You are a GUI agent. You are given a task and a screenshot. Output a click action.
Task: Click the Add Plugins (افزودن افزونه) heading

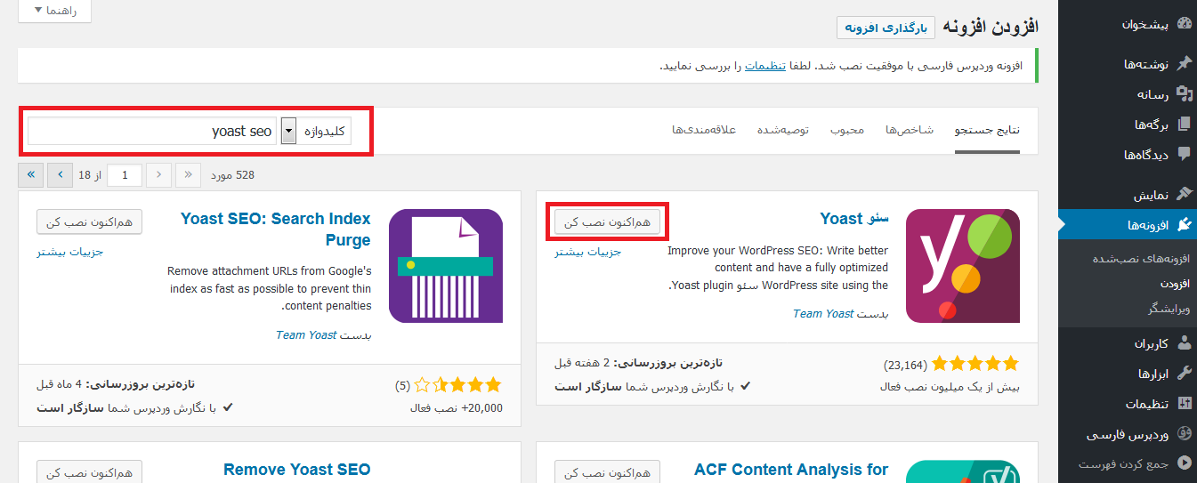click(x=991, y=27)
